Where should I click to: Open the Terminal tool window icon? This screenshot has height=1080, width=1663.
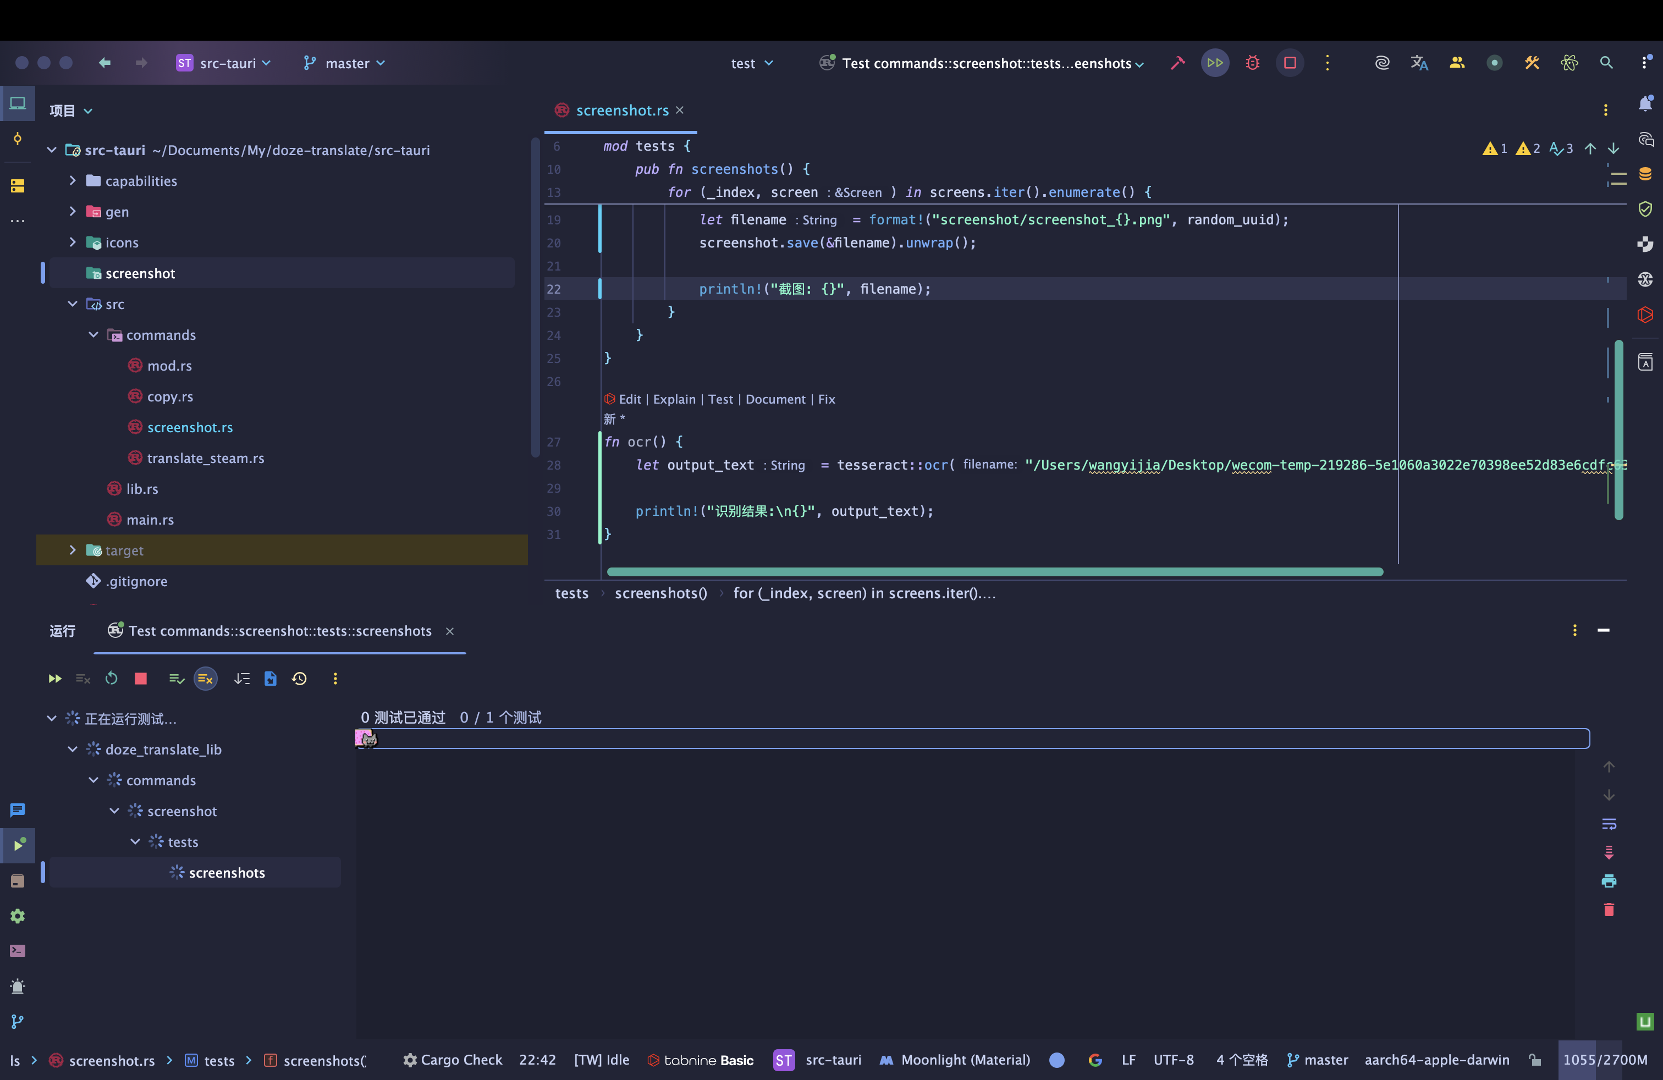pos(18,951)
